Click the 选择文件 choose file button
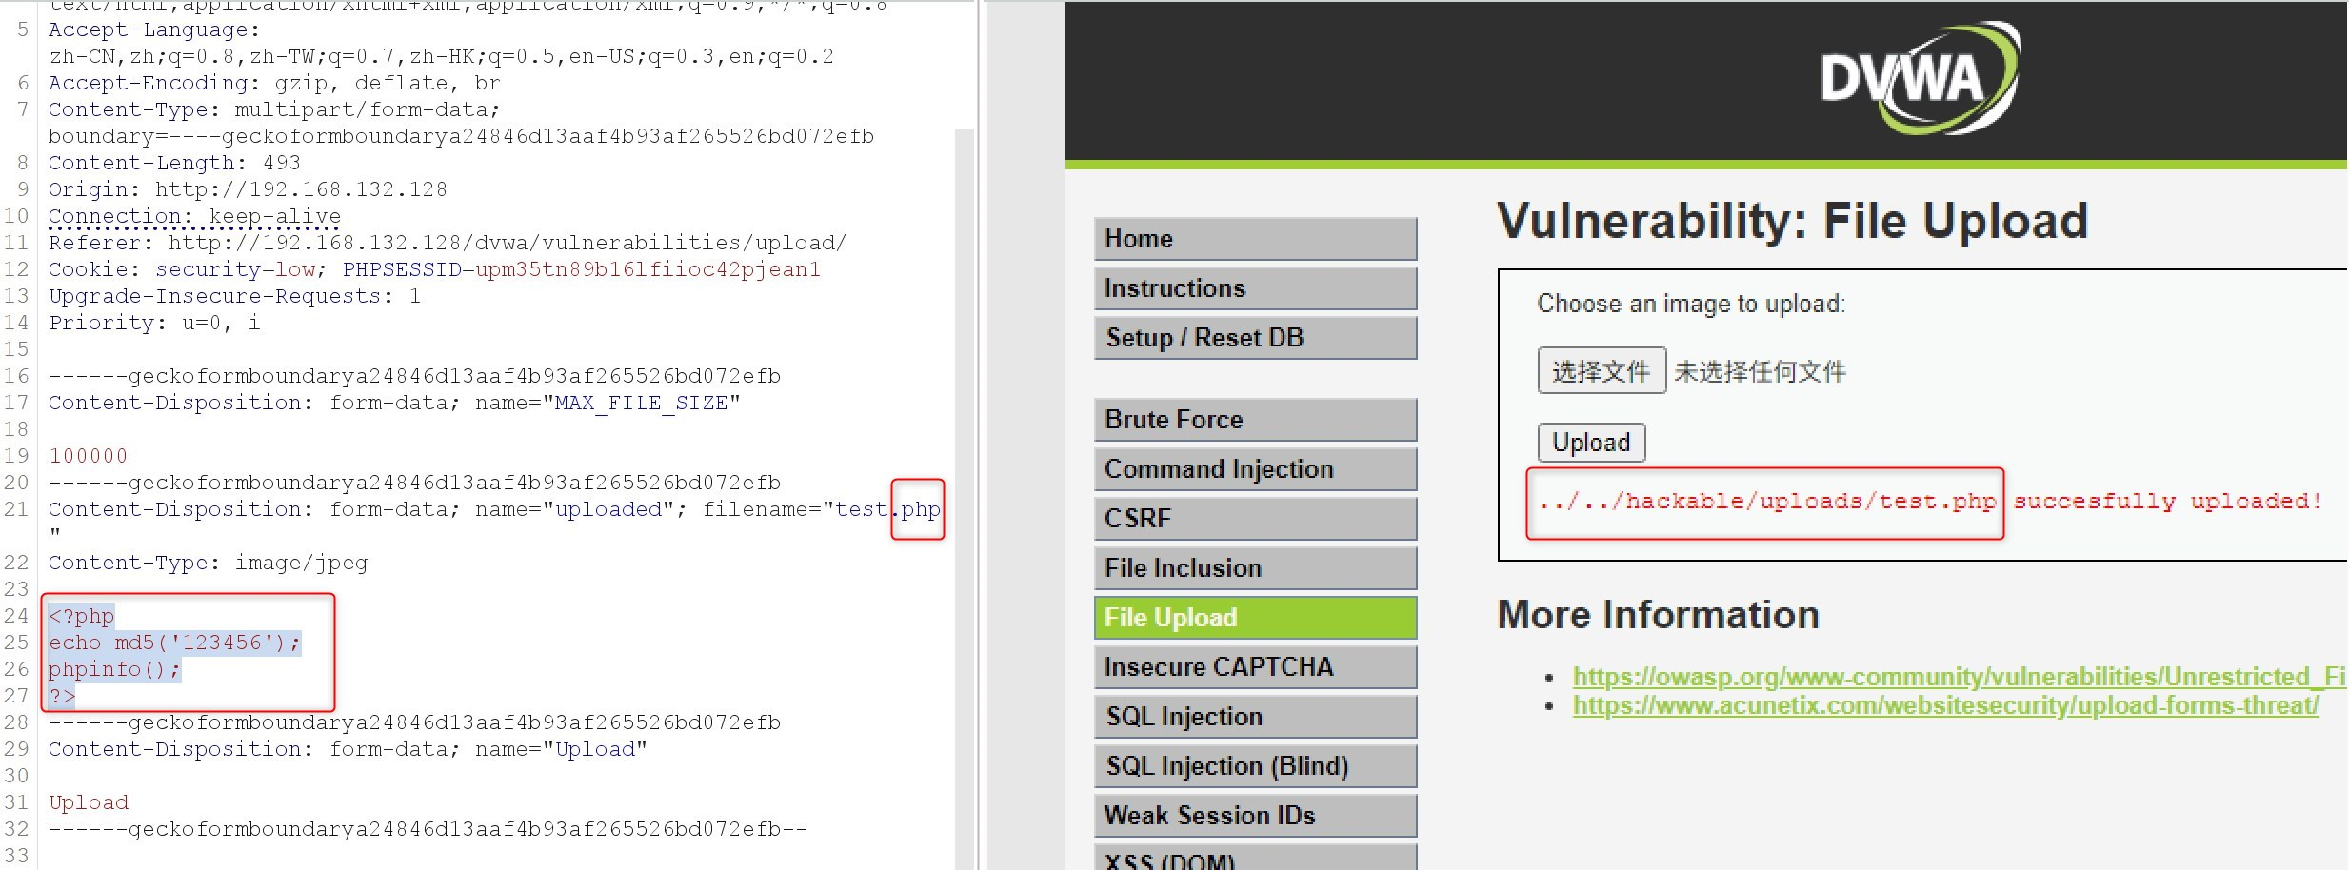Image resolution: width=2349 pixels, height=870 pixels. pyautogui.click(x=1602, y=370)
